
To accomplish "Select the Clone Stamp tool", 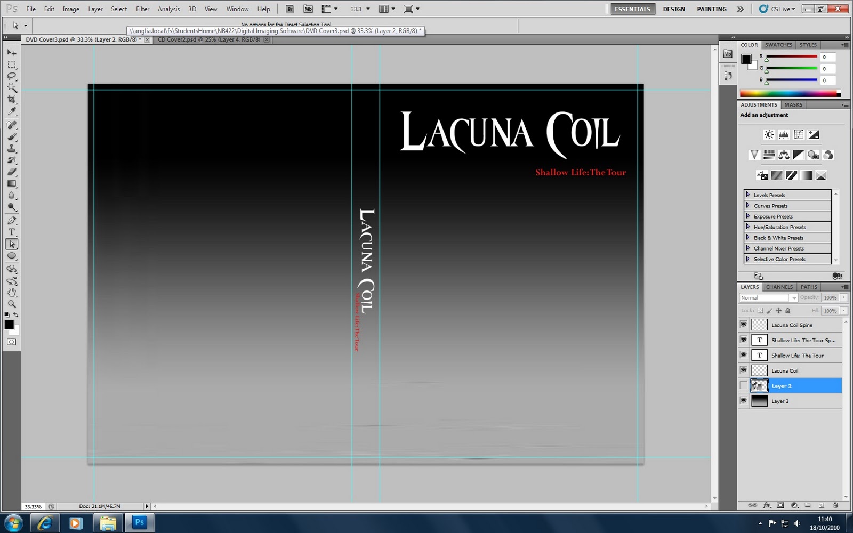I will 12,149.
